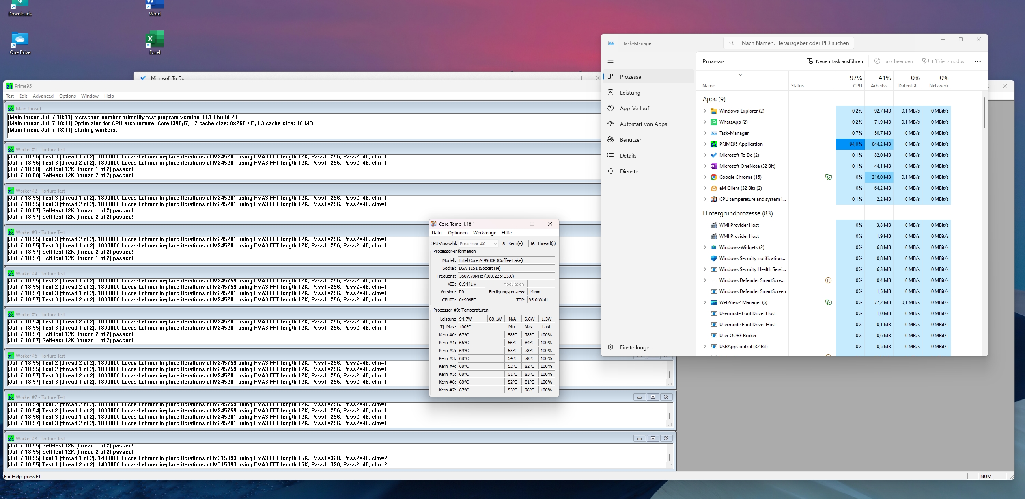Expand the WhatsApp (2) process group
The height and width of the screenshot is (499, 1025).
(705, 122)
